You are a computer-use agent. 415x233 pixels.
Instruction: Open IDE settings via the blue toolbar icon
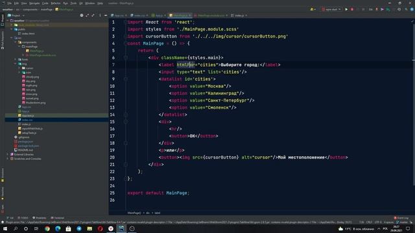click(x=412, y=9)
